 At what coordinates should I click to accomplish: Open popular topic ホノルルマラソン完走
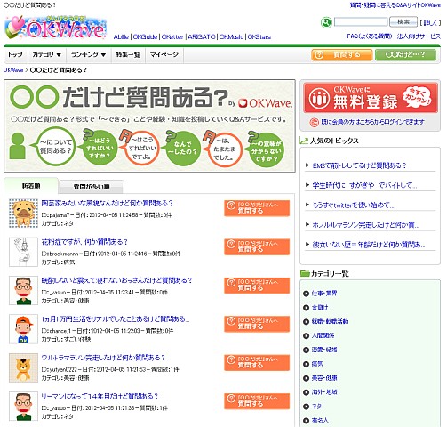click(x=366, y=225)
